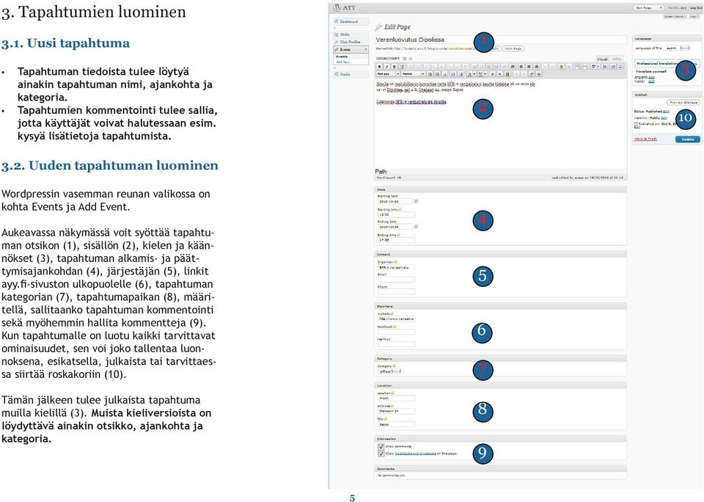Open the Language of this page dropdown
The image size is (704, 502).
tap(678, 48)
